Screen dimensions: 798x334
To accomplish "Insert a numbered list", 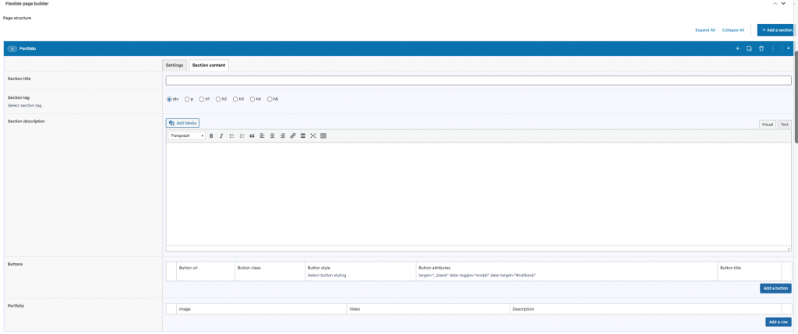I will (242, 135).
